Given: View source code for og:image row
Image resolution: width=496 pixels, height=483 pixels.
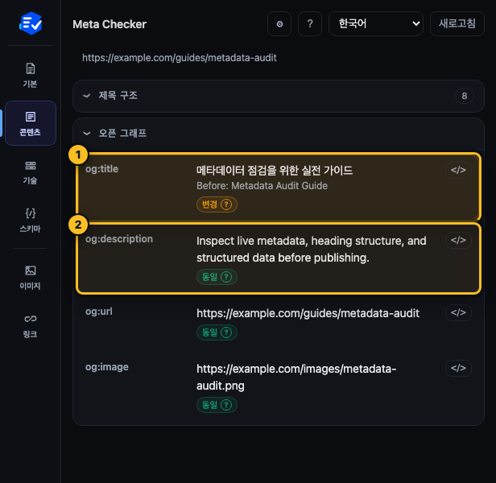Looking at the screenshot, I should 458,368.
